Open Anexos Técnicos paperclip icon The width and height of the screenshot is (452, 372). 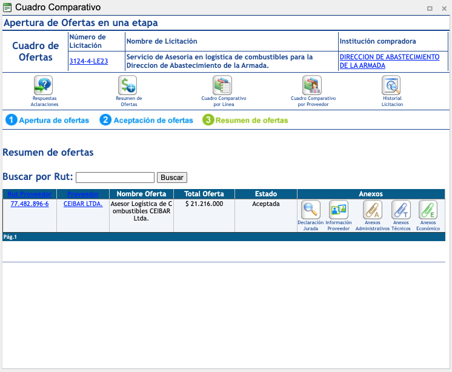click(400, 210)
